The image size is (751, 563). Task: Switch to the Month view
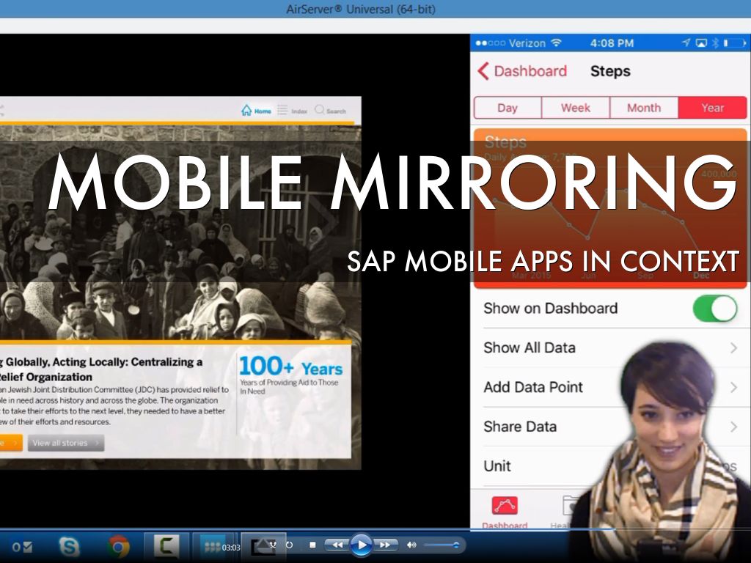point(644,108)
